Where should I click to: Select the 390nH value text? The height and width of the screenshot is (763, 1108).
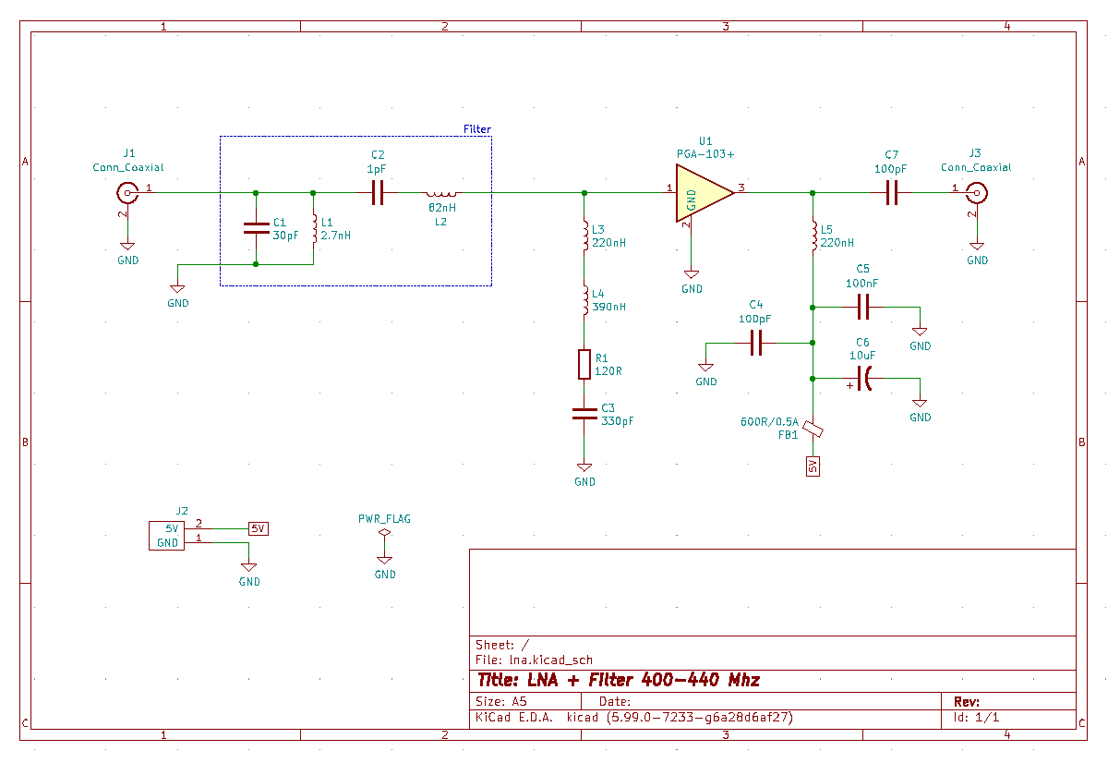coord(609,307)
